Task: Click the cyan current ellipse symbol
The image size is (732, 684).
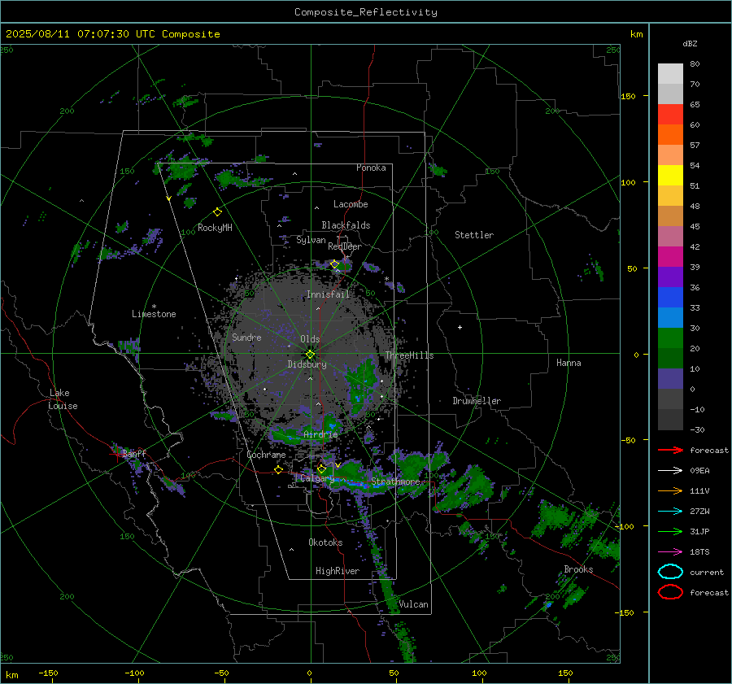Action: tap(670, 572)
